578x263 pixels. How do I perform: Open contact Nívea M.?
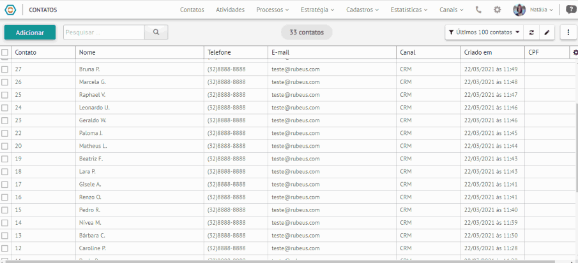coord(90,223)
